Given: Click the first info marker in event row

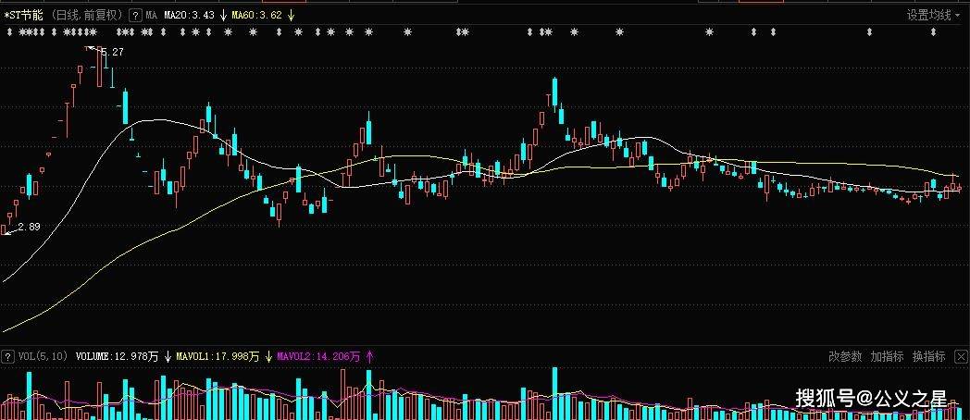Looking at the screenshot, I should (x=10, y=32).
